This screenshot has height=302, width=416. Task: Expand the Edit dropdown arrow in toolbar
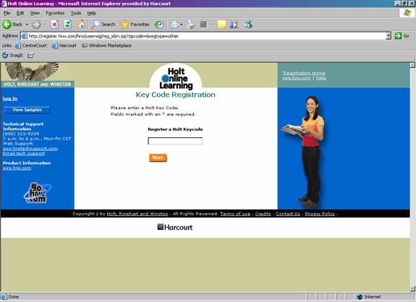(x=212, y=25)
